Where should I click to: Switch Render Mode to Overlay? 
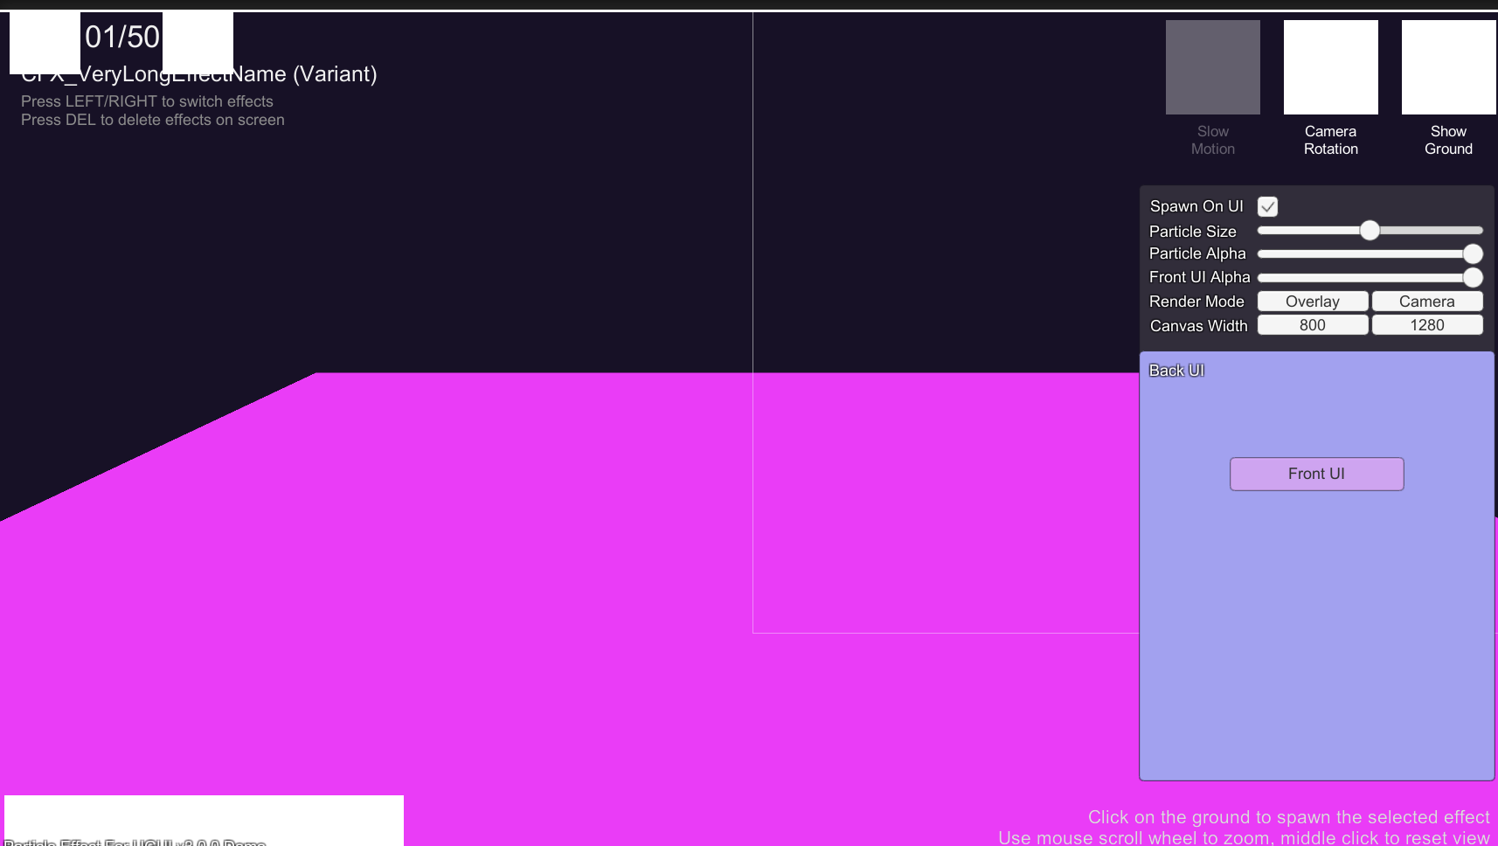click(1313, 301)
